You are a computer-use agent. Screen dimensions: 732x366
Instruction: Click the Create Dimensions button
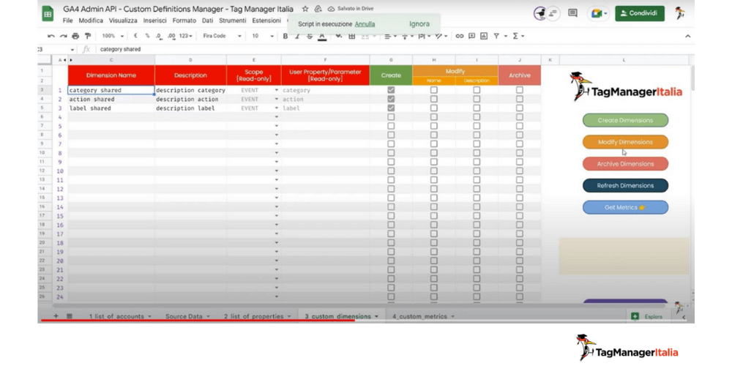pyautogui.click(x=625, y=121)
